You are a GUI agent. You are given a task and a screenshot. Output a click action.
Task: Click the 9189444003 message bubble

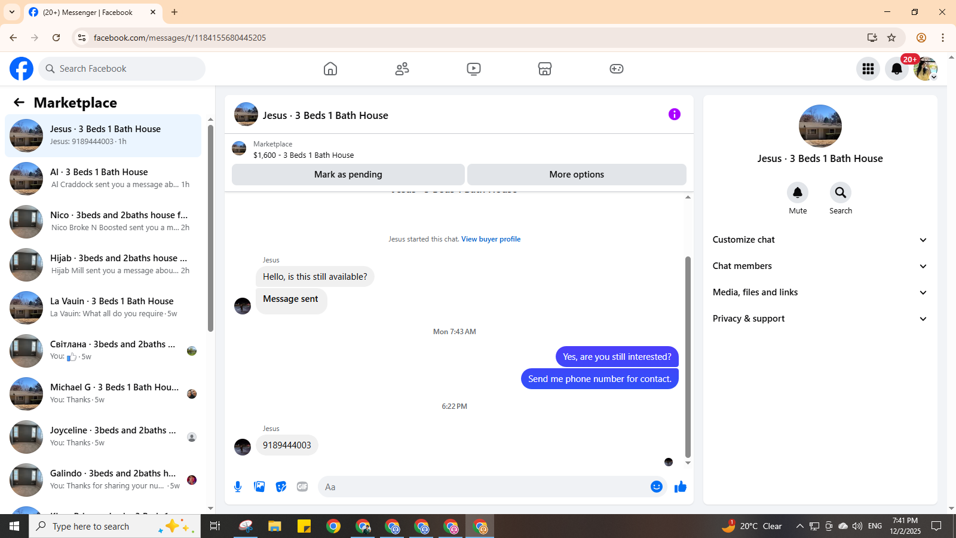click(287, 445)
